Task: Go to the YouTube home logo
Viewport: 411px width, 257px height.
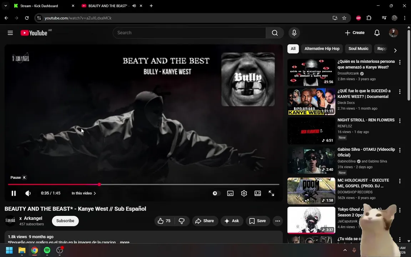Action: [x=34, y=33]
